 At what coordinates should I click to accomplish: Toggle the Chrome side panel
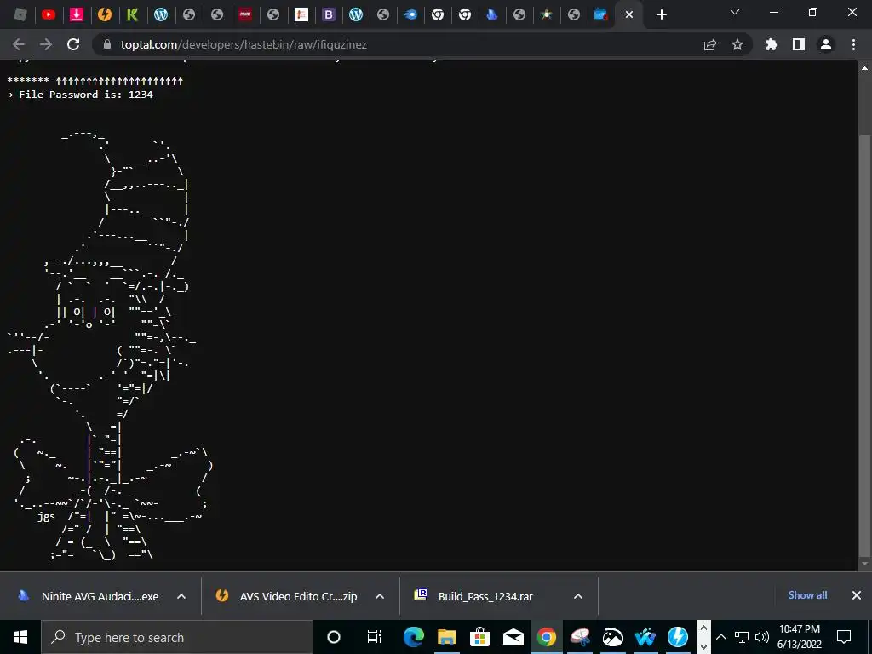point(799,44)
